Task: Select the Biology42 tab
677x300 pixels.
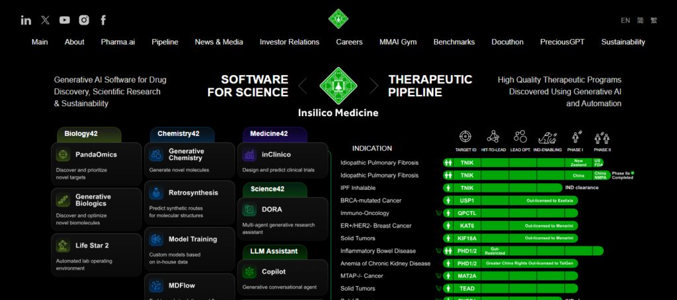Action: tap(89, 135)
